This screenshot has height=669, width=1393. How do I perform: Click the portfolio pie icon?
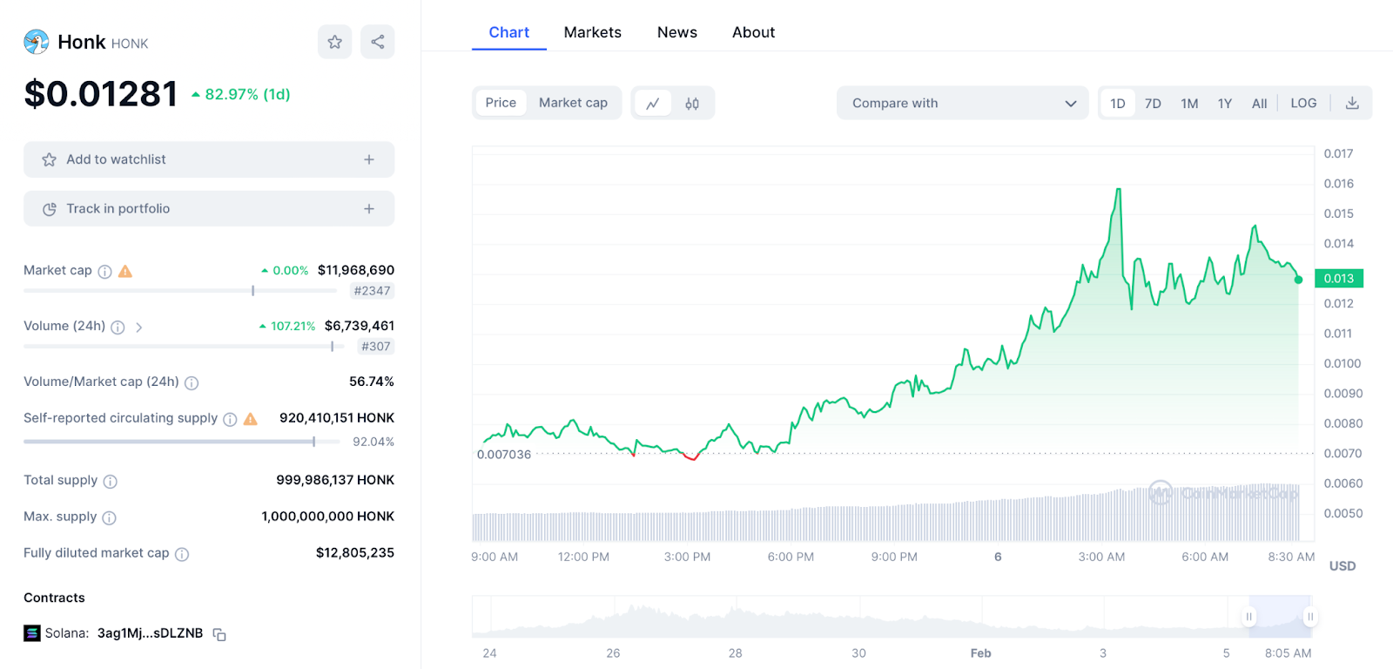(x=49, y=209)
